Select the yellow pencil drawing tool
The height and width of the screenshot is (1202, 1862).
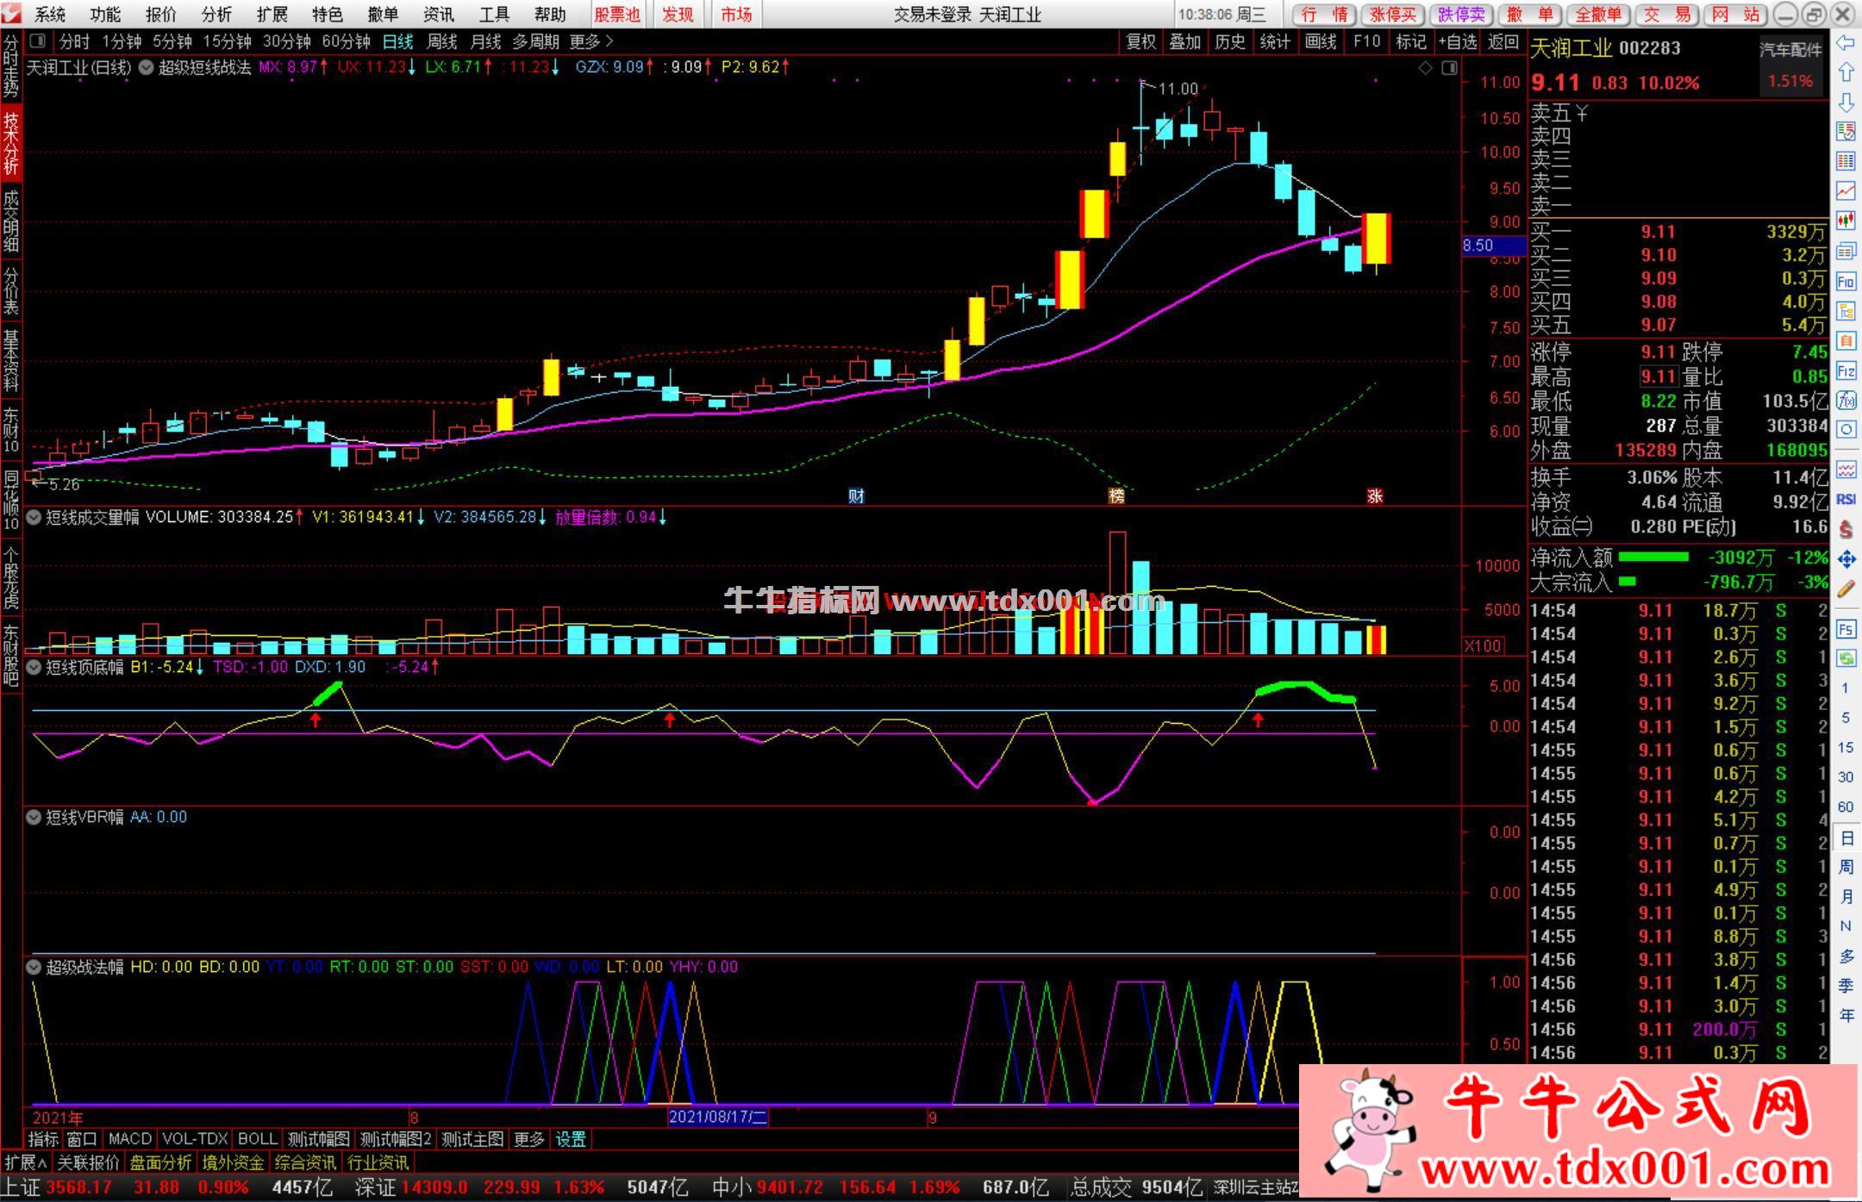tap(1846, 589)
